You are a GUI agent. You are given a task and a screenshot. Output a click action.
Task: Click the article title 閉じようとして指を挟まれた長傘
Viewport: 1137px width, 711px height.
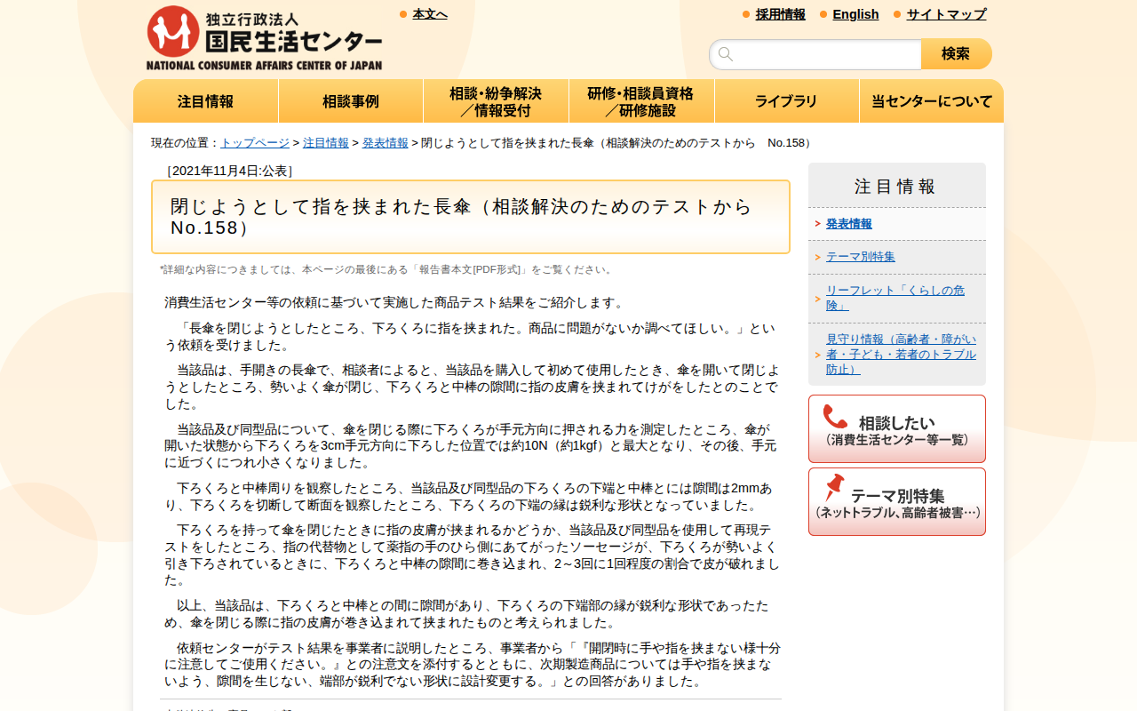471,217
